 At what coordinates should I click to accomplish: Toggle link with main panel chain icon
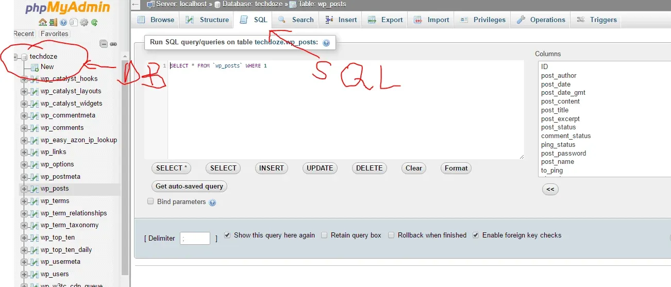pos(113,44)
